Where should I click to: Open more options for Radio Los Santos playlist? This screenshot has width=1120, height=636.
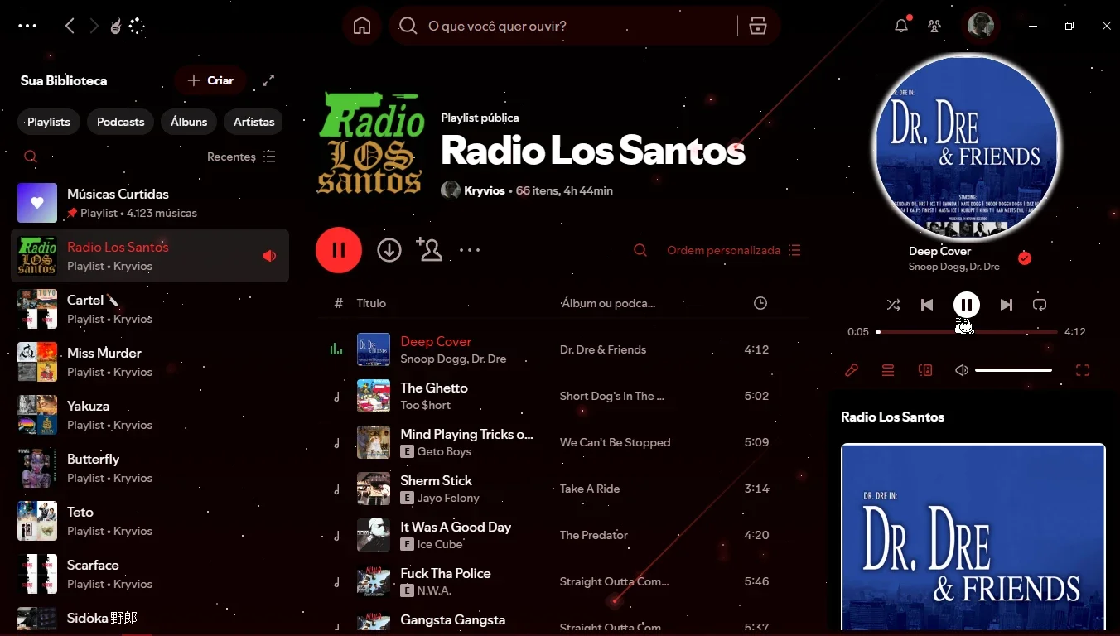click(x=470, y=250)
